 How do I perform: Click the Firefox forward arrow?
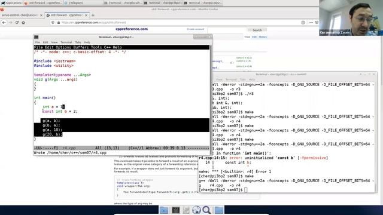click(x=11, y=23)
